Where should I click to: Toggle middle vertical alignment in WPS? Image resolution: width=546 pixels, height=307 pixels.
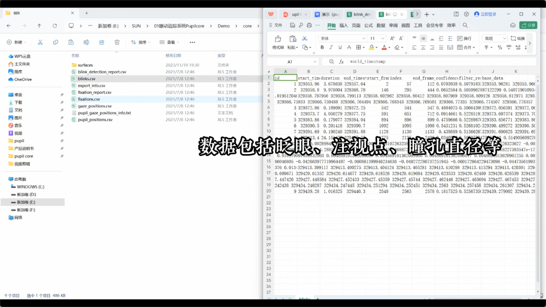pos(423,38)
